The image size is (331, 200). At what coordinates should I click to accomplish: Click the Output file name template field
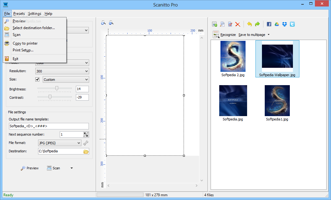coord(49,126)
